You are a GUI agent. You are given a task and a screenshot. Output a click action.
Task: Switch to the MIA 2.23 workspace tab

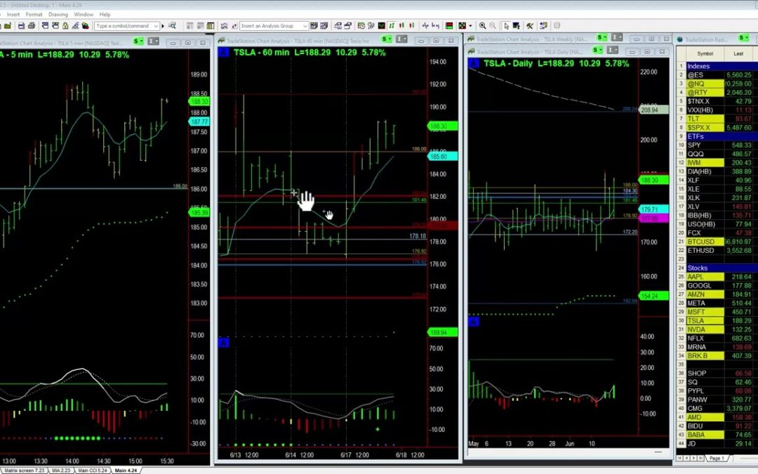tap(61, 470)
